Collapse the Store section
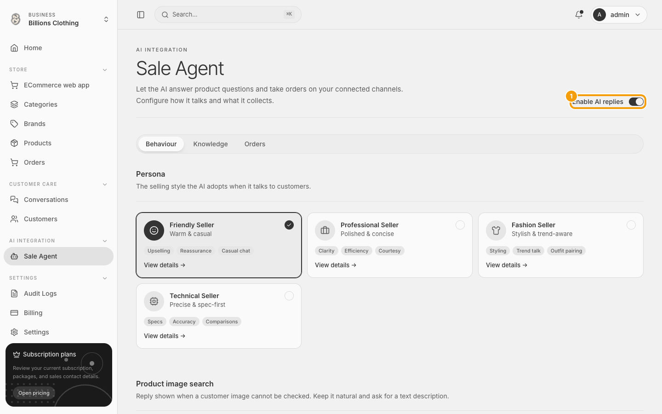The height and width of the screenshot is (414, 662). pyautogui.click(x=105, y=70)
